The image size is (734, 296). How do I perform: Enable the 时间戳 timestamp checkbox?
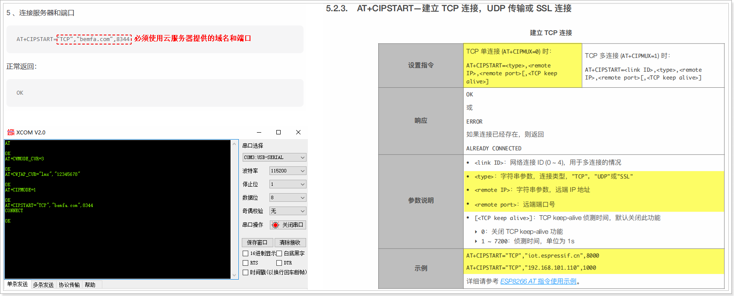click(x=245, y=272)
